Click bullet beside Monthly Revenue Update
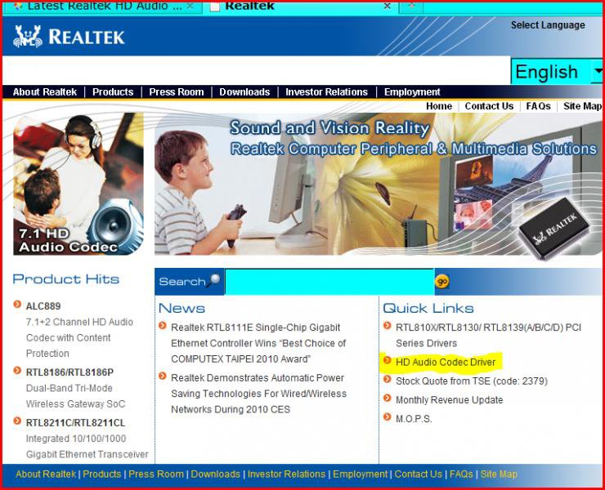 tap(388, 398)
